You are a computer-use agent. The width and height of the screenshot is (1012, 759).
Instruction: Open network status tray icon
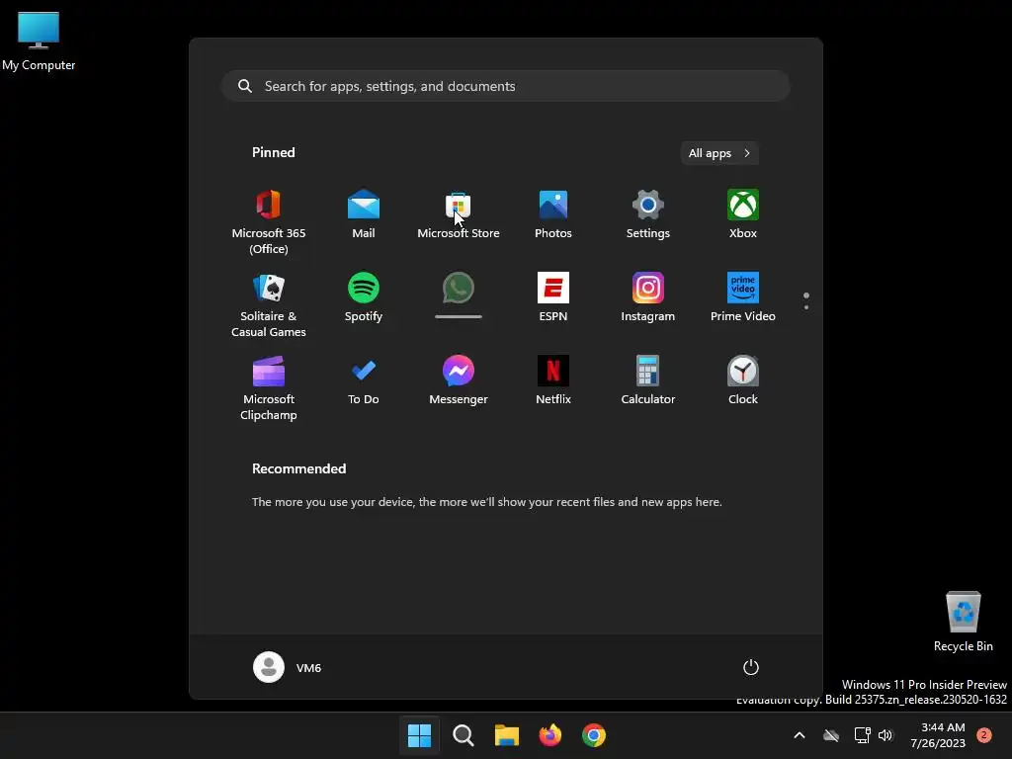[x=862, y=735]
